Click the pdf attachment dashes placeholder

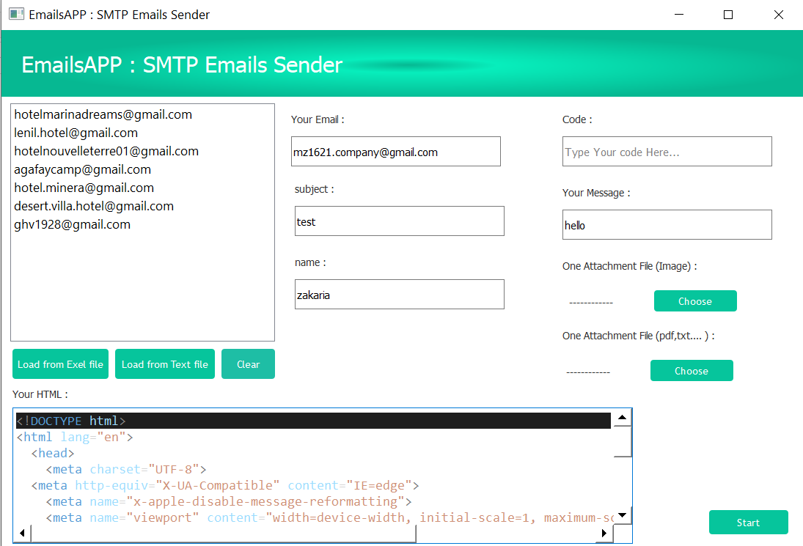coord(588,372)
